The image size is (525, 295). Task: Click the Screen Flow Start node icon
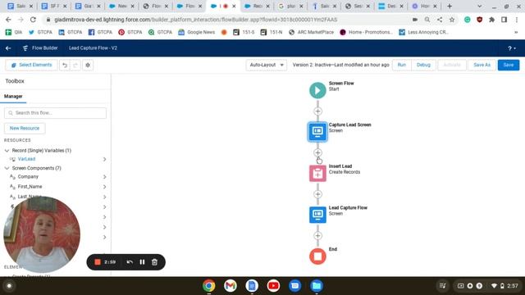pos(317,90)
